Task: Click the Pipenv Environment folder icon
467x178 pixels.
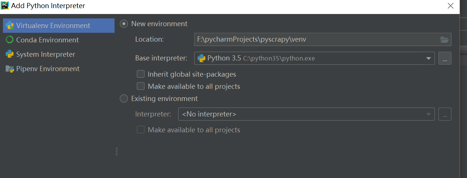Action: pos(10,69)
